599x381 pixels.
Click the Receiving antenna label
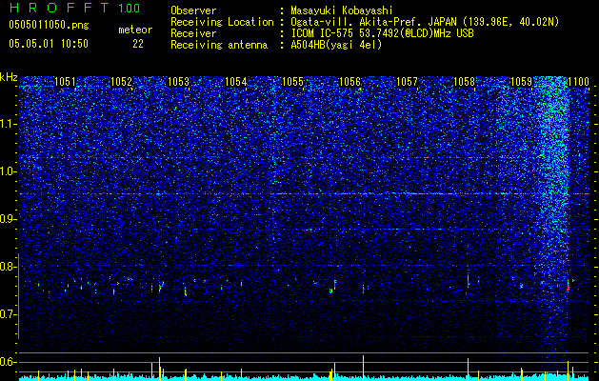(x=219, y=45)
